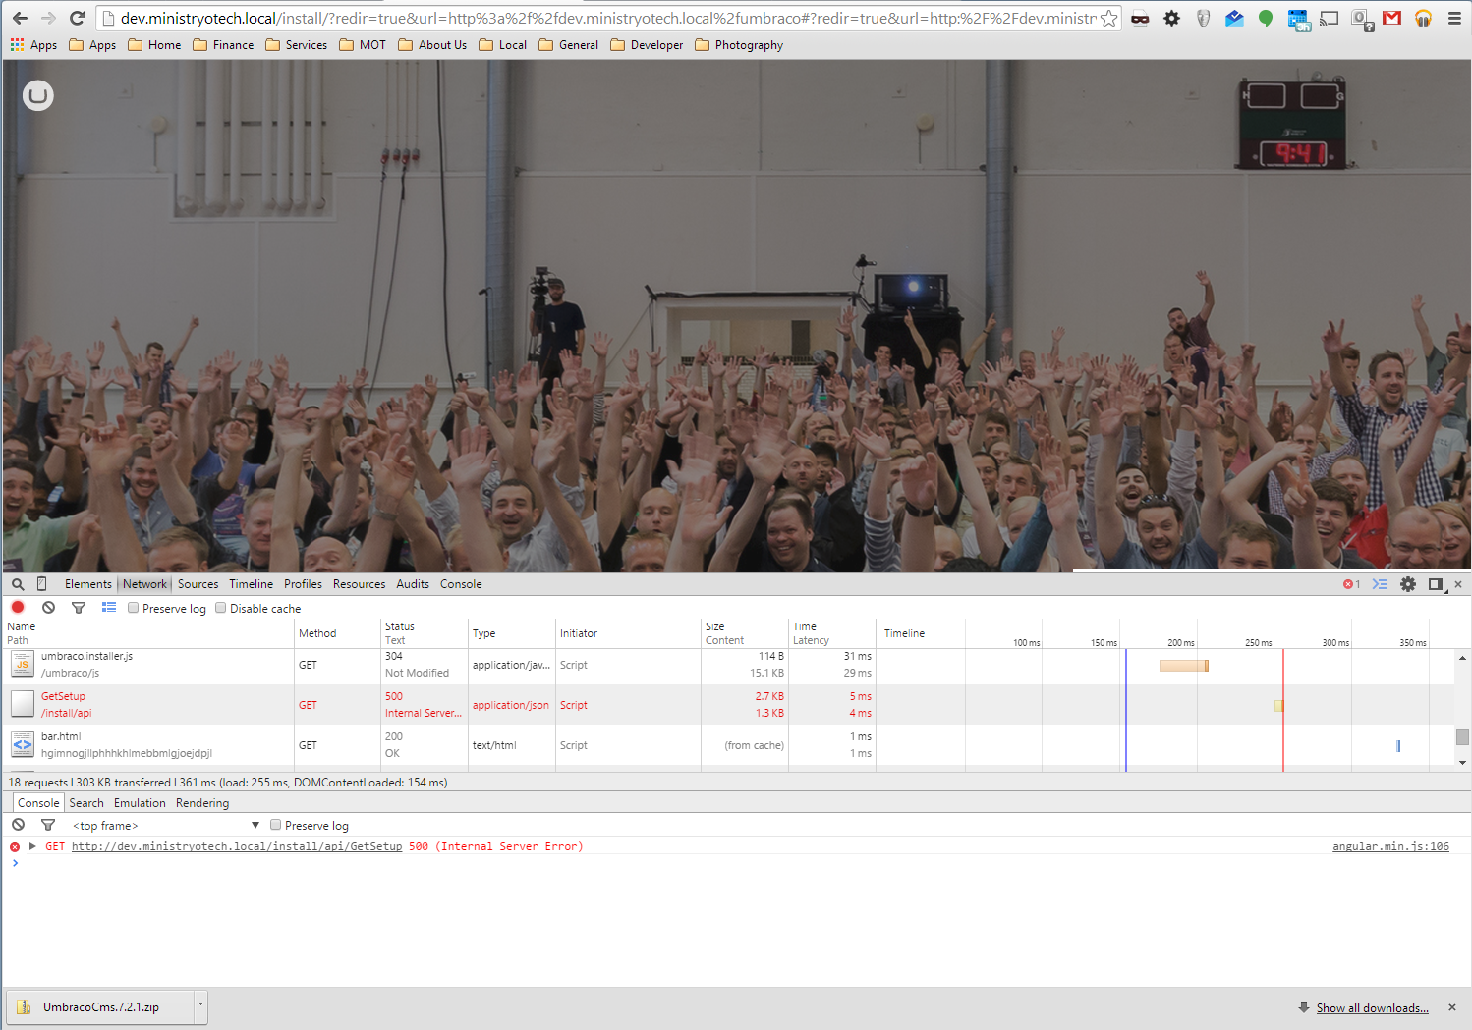
Task: Open the Finance bookmarks folder
Action: pos(223,45)
